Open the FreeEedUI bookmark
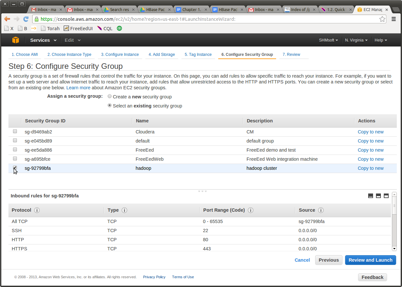Screen dimensions: 402x287 coord(78,28)
